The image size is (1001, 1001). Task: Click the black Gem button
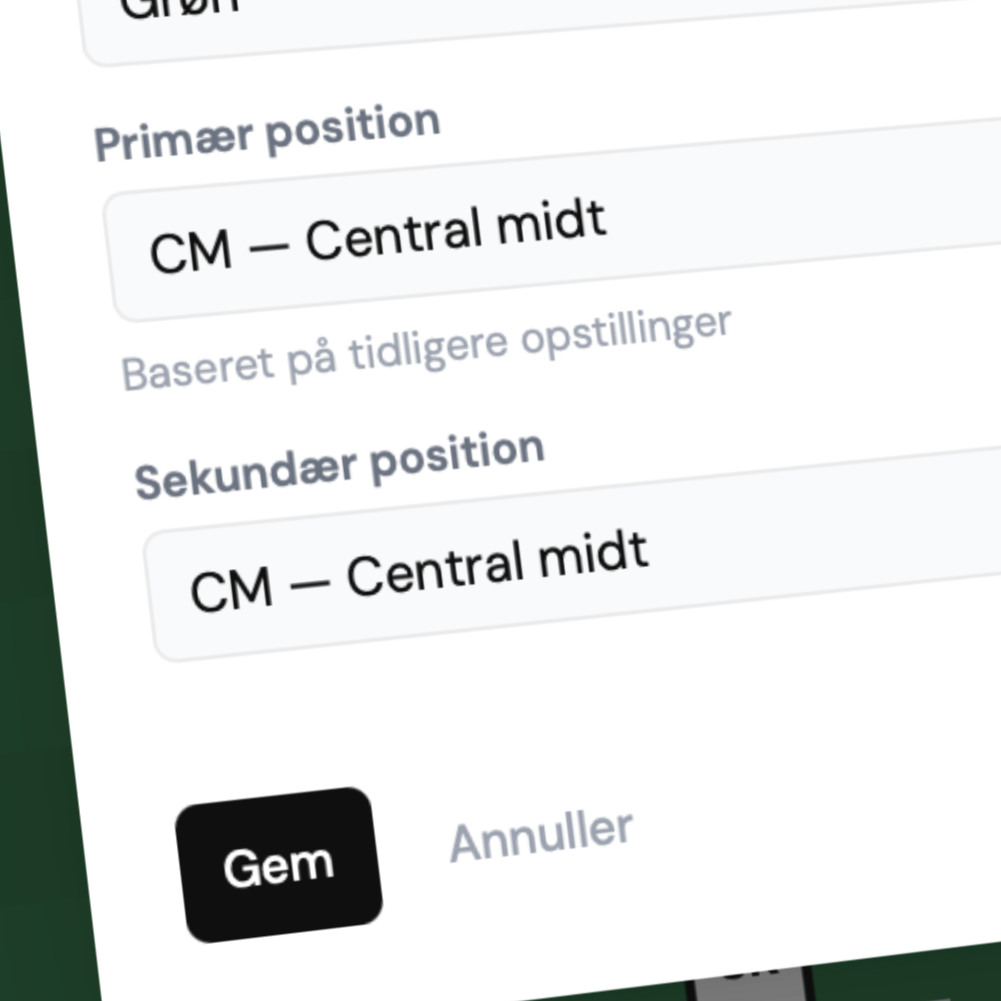(x=279, y=866)
